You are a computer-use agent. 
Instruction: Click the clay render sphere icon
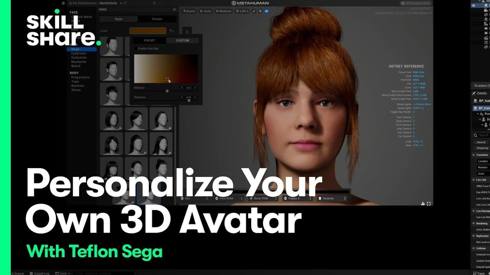click(x=260, y=11)
